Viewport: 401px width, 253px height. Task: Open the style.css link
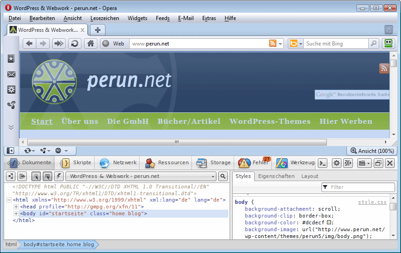372,202
